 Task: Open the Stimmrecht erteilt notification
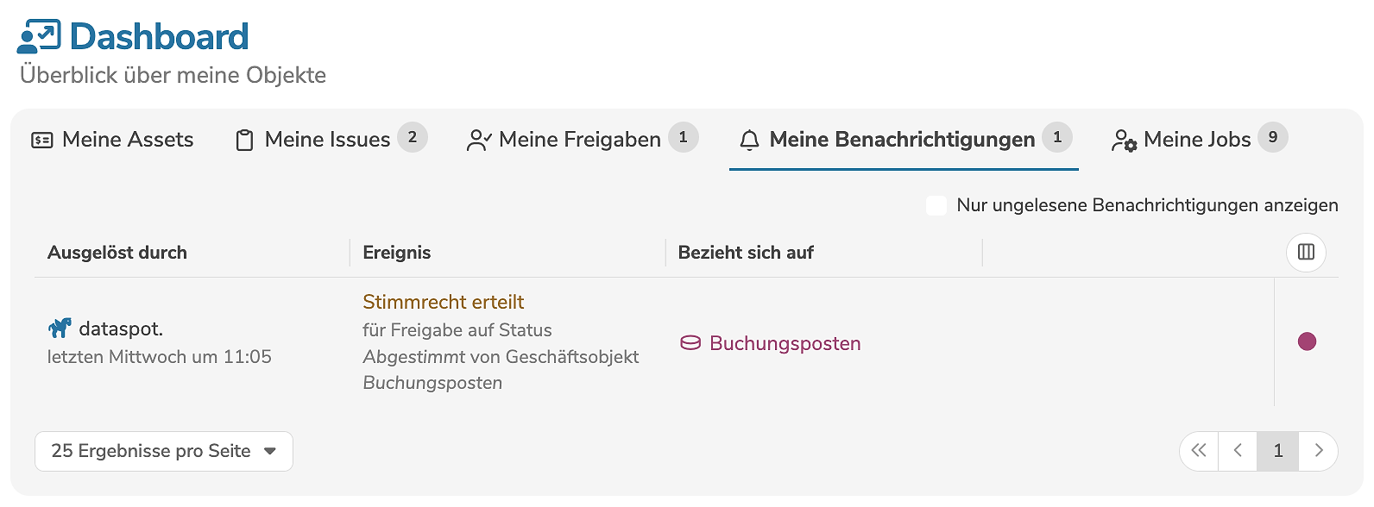(x=443, y=301)
